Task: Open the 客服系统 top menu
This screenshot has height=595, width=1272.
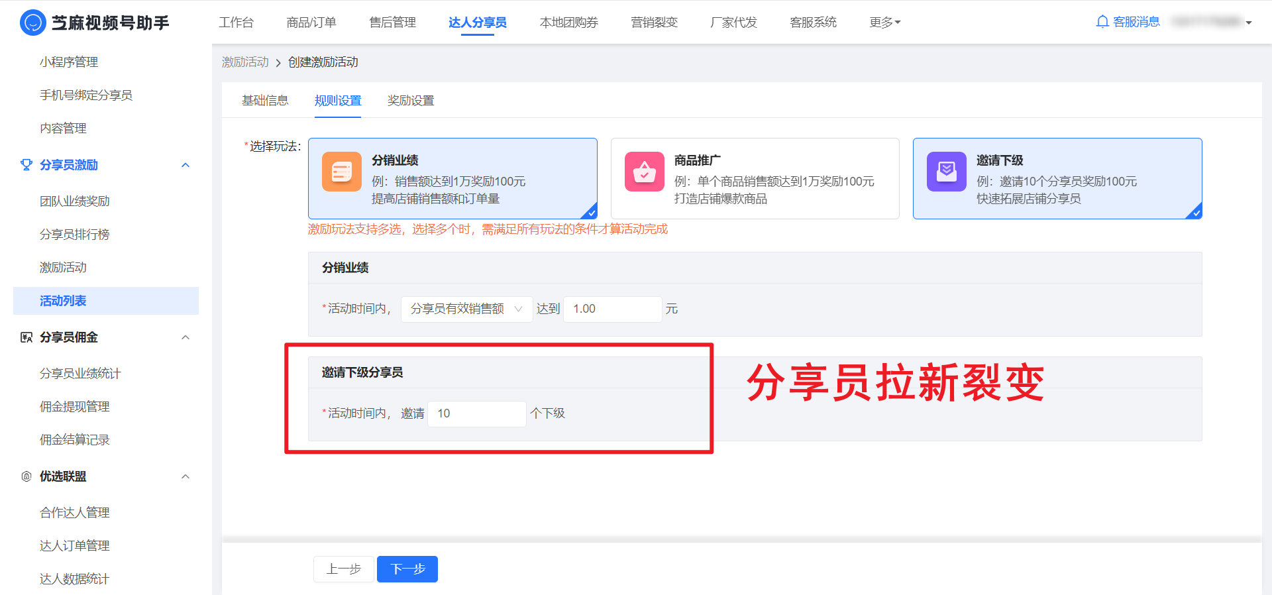Action: click(813, 23)
